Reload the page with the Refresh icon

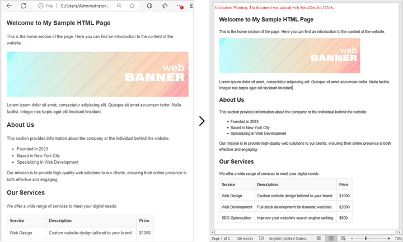tap(24, 6)
